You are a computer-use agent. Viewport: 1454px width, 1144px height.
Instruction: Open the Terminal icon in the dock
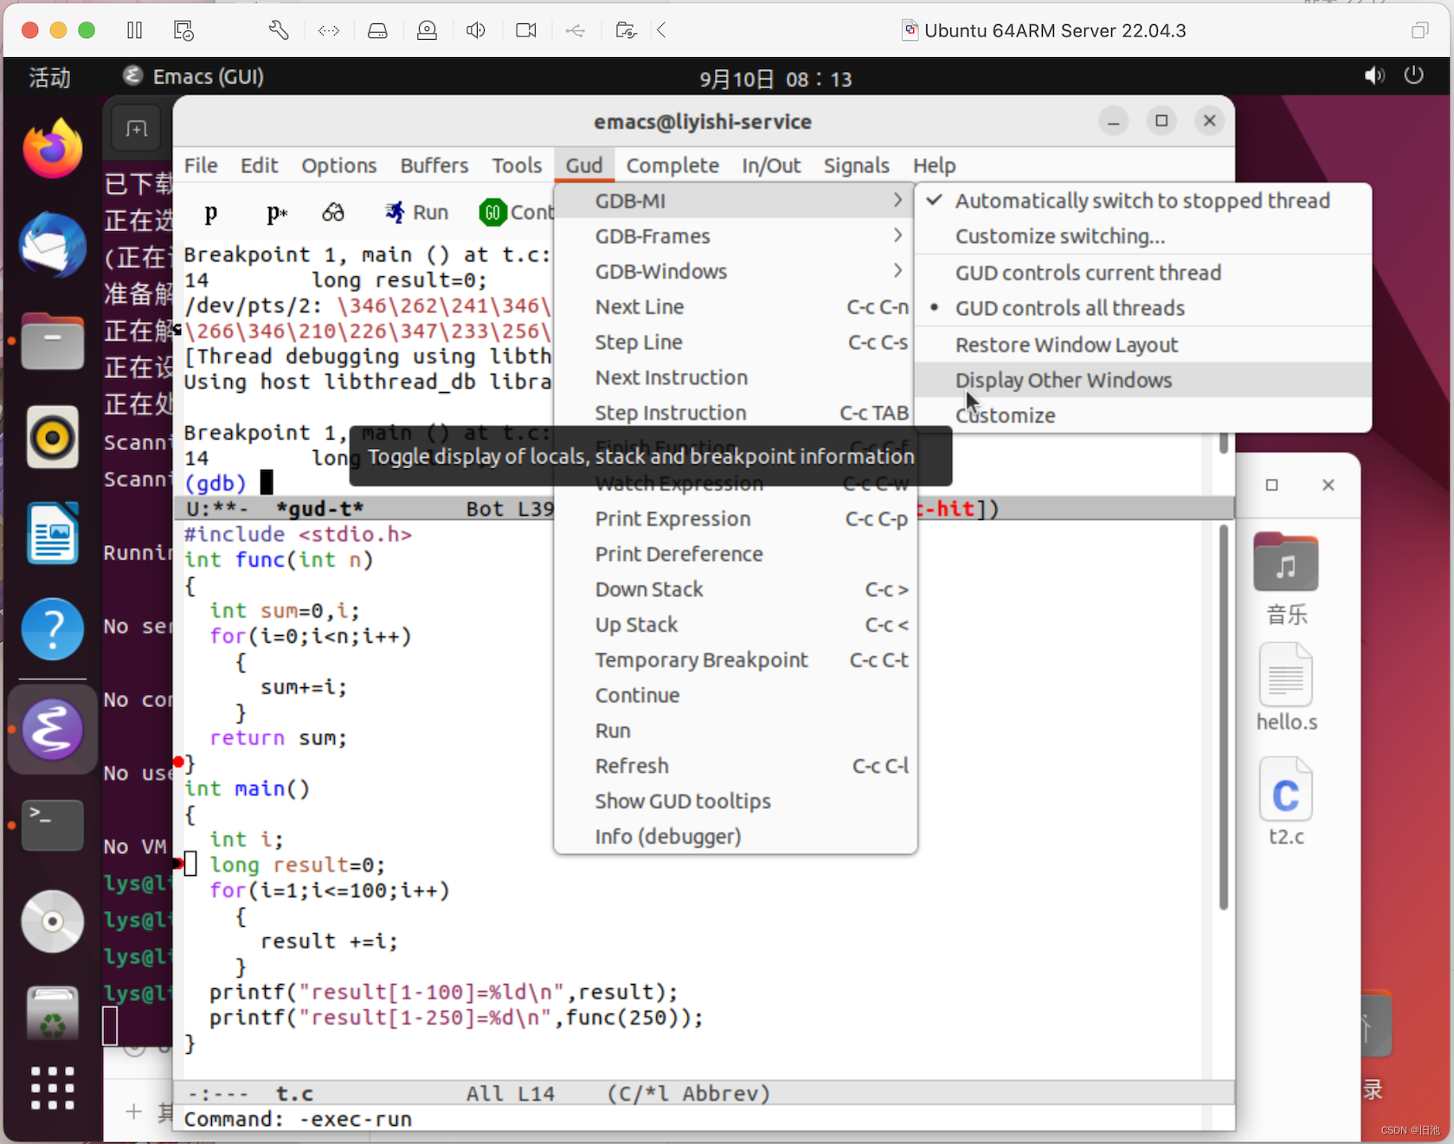click(53, 825)
